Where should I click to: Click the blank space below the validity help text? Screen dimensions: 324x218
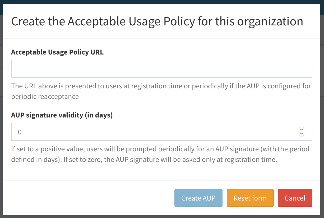tap(162, 172)
